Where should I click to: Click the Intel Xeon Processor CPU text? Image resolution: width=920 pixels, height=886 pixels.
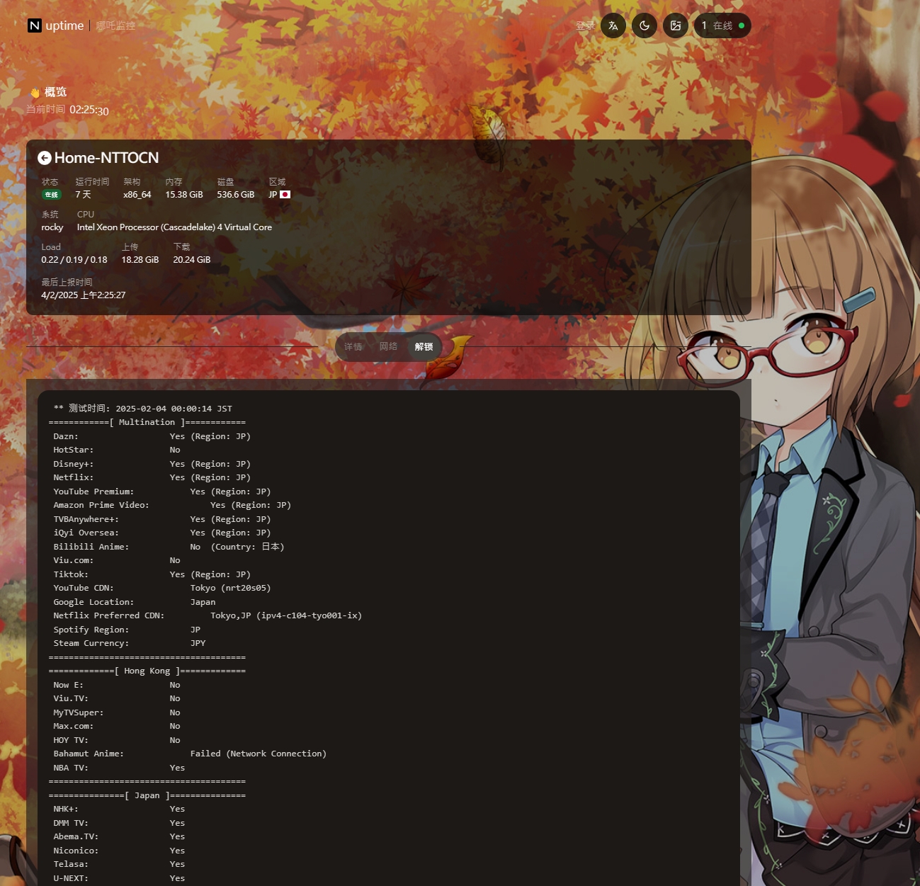(174, 227)
